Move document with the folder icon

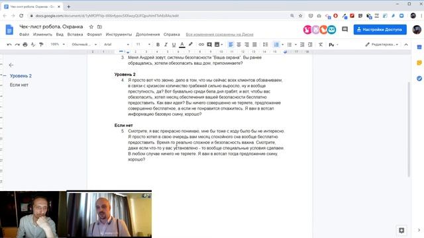coord(99,26)
